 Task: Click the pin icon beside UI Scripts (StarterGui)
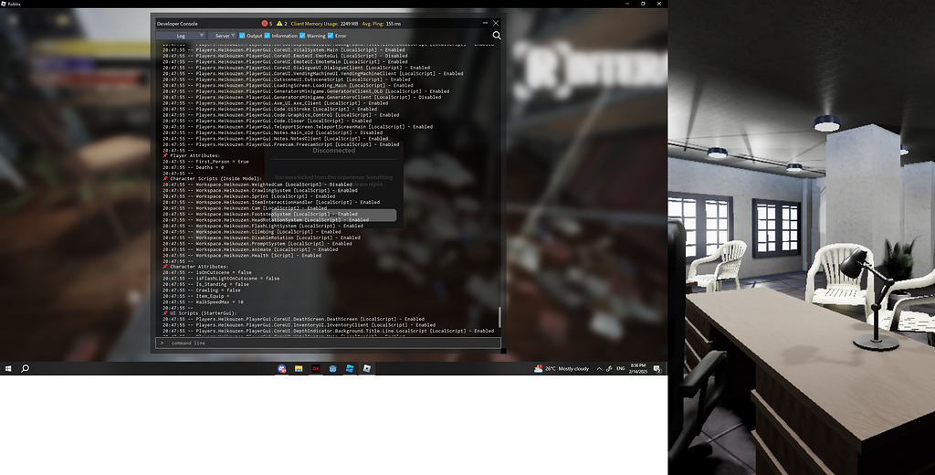[x=165, y=313]
